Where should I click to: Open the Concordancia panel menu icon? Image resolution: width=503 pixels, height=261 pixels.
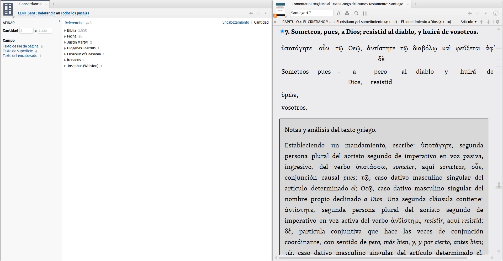click(8, 9)
